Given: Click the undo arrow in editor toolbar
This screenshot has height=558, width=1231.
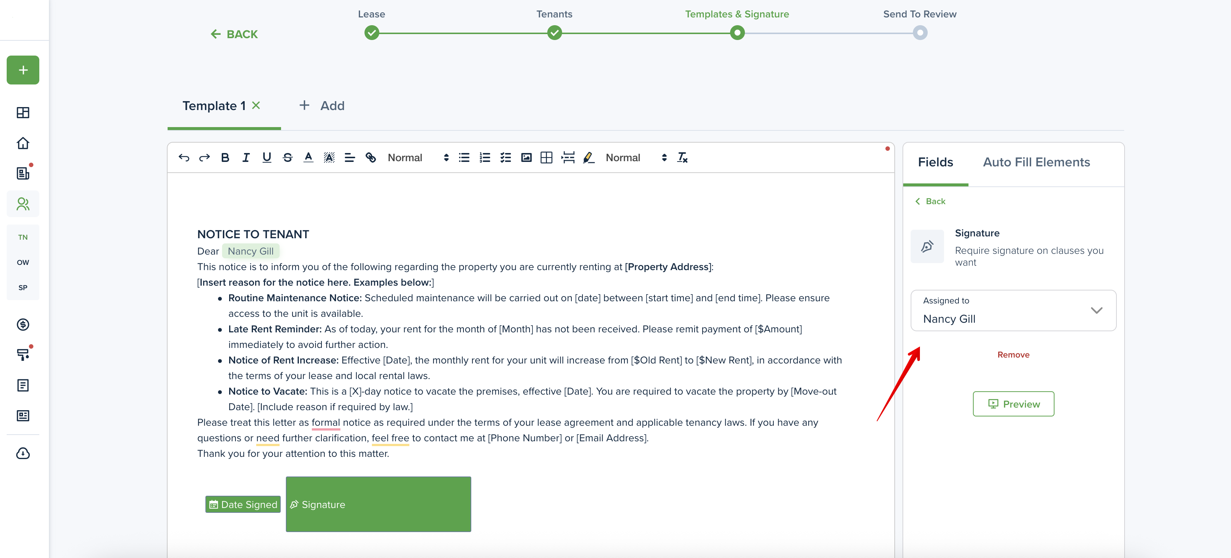Looking at the screenshot, I should pos(184,157).
